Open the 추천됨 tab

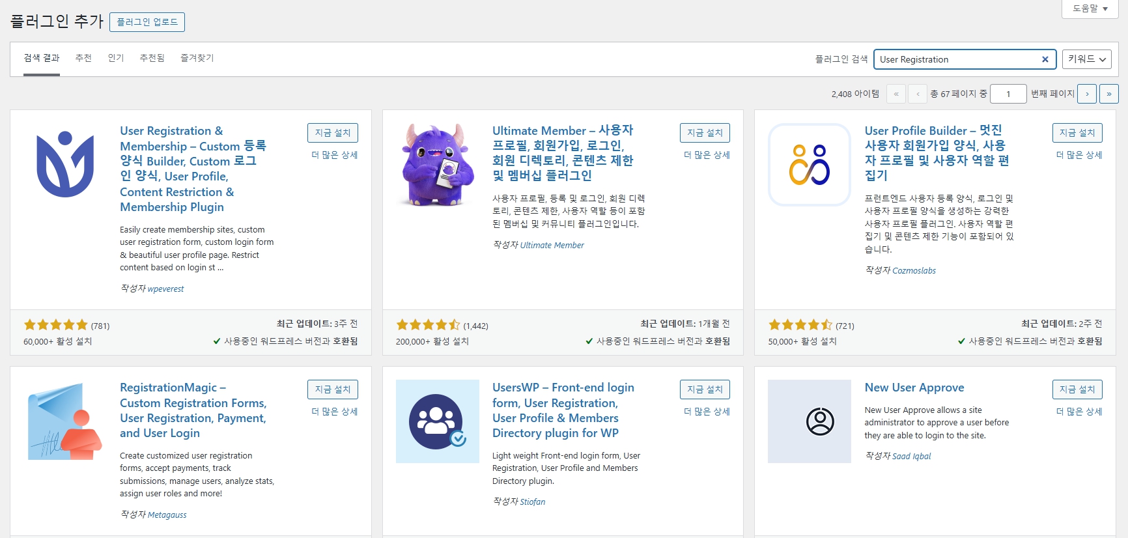(152, 58)
